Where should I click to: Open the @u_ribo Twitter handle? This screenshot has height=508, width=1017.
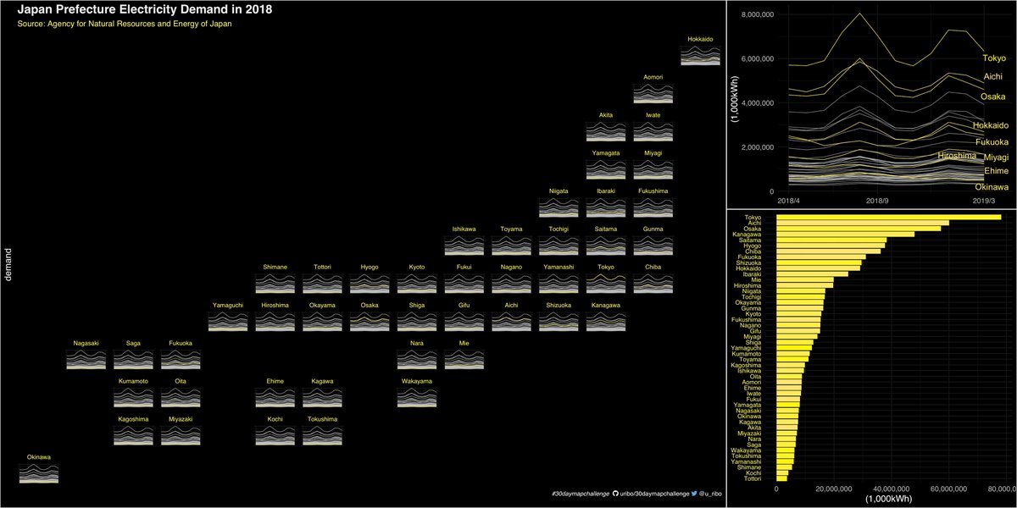click(710, 493)
